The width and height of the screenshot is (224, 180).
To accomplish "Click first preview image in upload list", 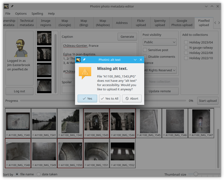I will click(44, 38).
